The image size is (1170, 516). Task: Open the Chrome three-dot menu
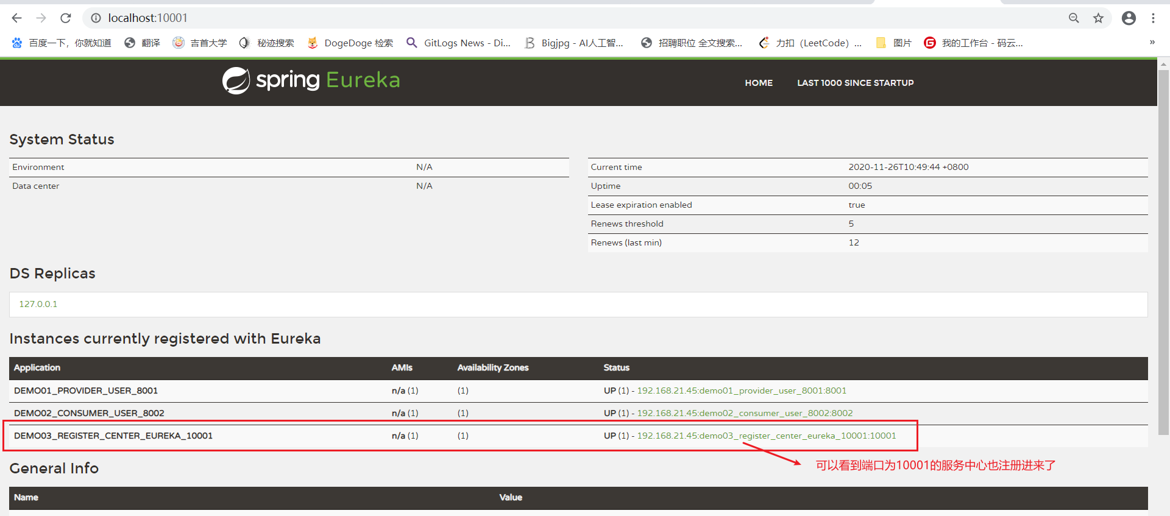(x=1153, y=18)
